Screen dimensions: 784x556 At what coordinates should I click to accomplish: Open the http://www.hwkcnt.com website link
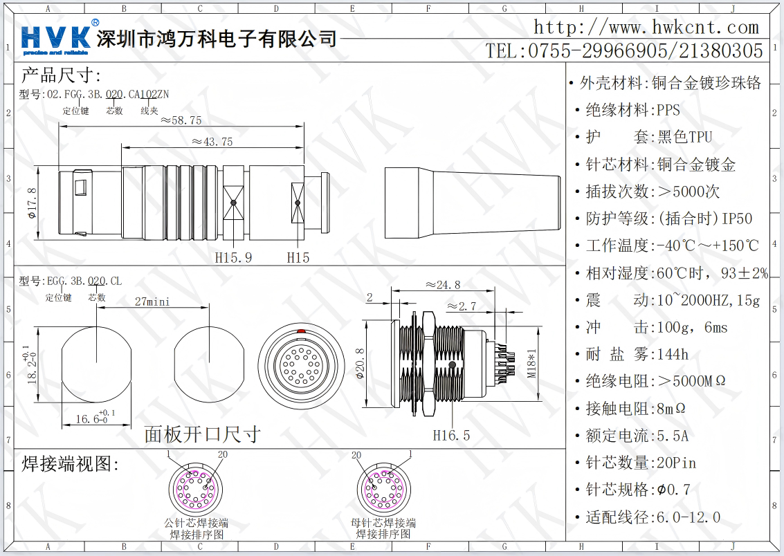[x=646, y=28]
